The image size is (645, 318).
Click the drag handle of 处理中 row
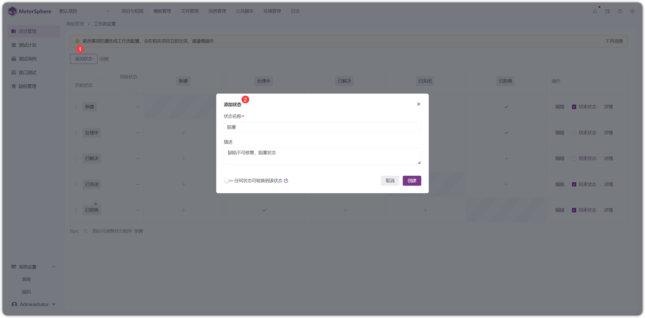[76, 133]
